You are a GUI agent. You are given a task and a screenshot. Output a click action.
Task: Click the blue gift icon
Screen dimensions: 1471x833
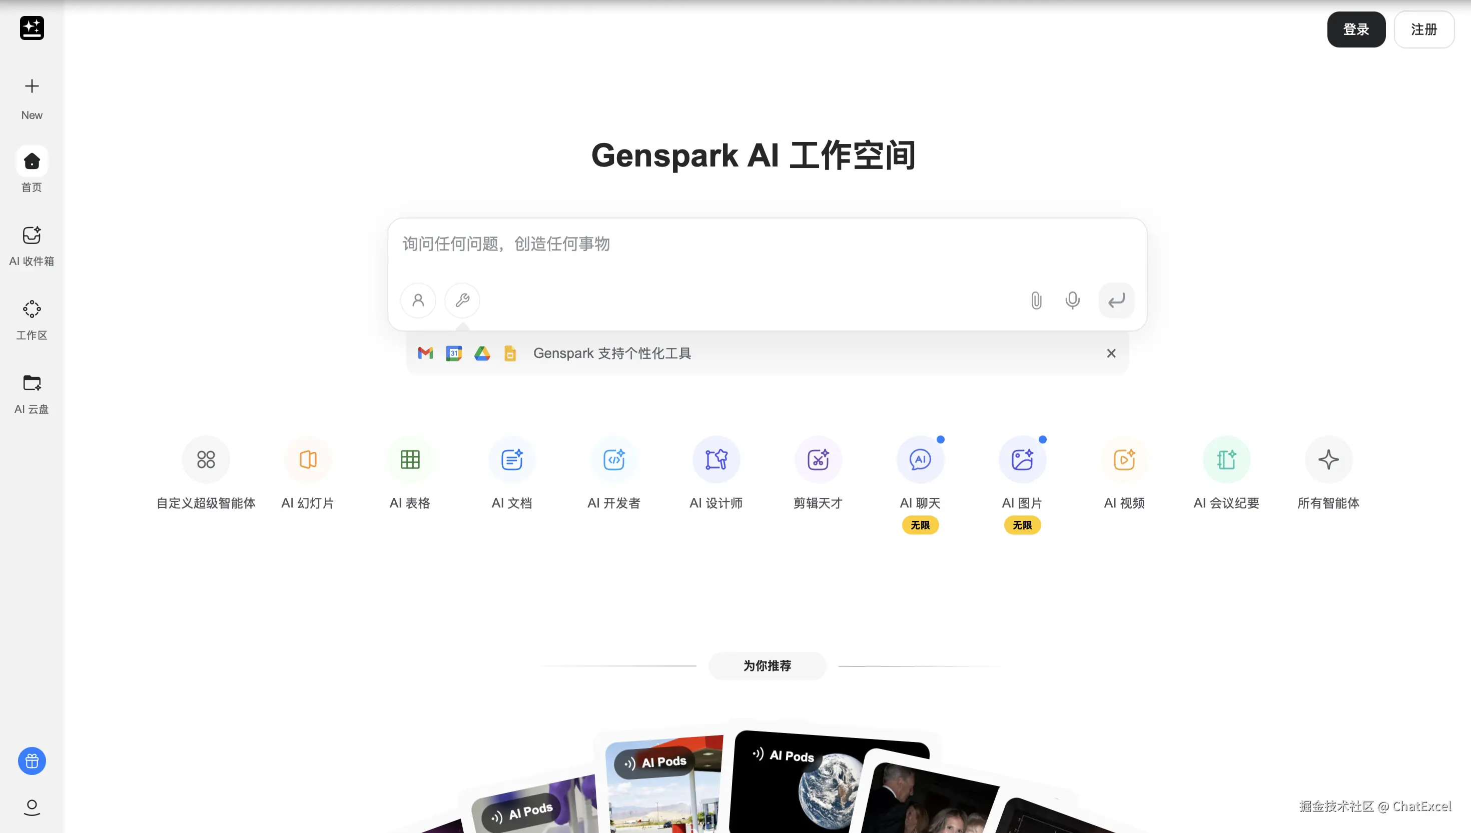[32, 761]
